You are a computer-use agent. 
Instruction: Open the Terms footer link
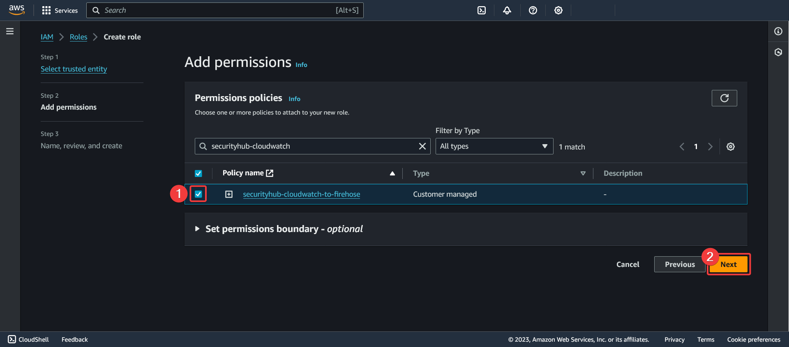[x=706, y=339]
